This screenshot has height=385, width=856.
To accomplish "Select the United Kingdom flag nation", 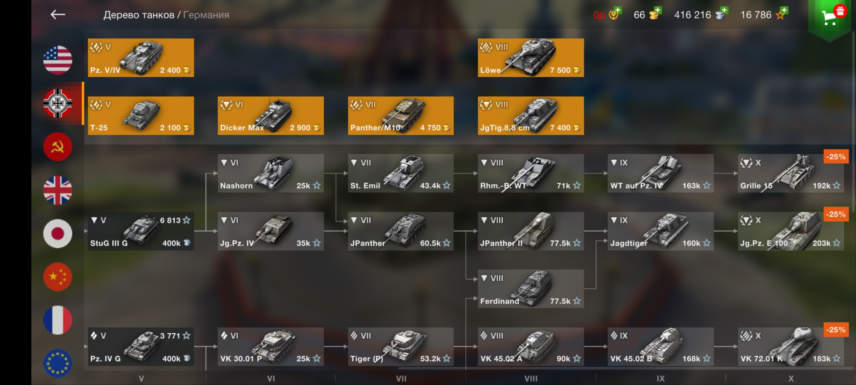I will 58,190.
